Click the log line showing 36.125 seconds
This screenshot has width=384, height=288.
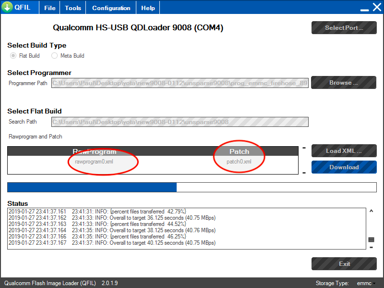coord(112,218)
